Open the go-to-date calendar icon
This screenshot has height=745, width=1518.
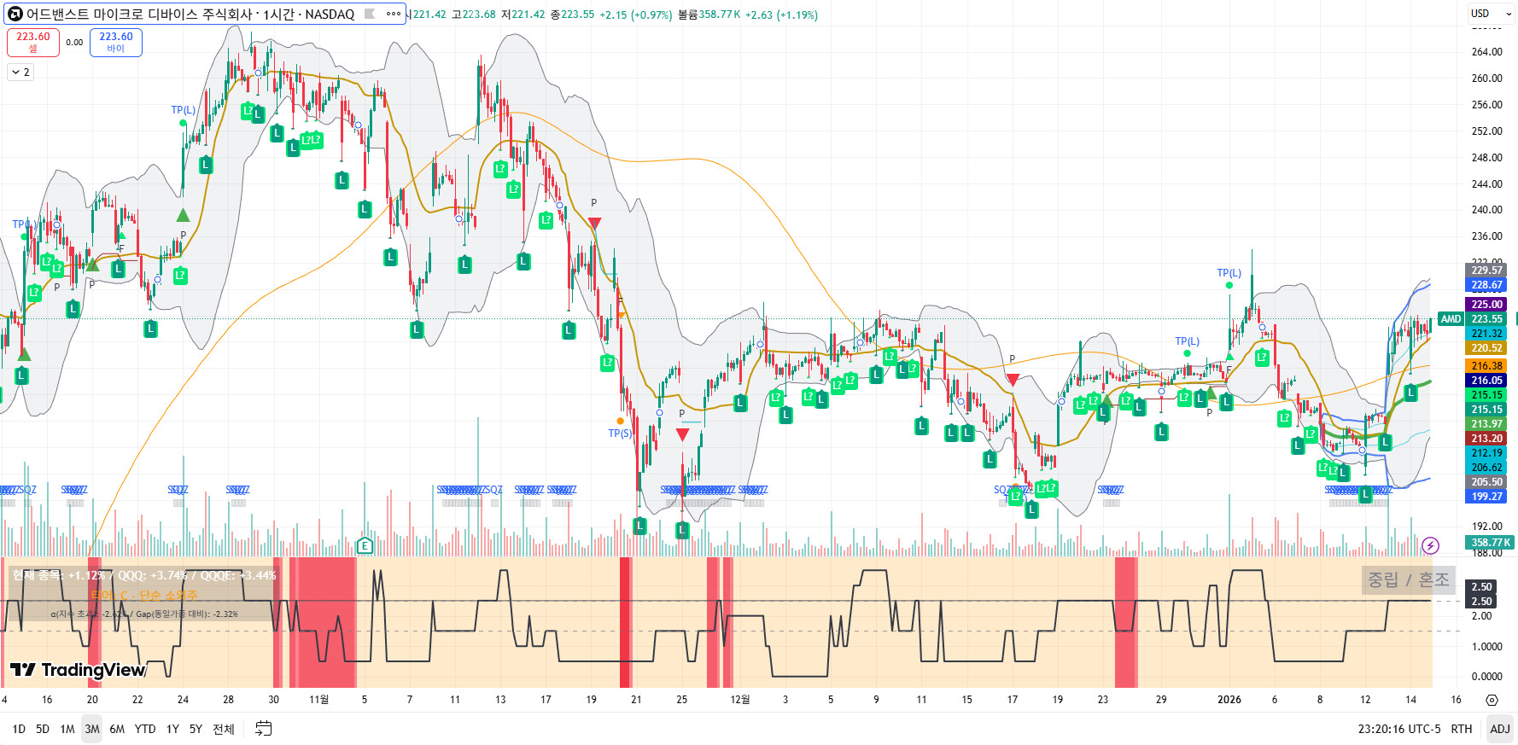pos(264,729)
